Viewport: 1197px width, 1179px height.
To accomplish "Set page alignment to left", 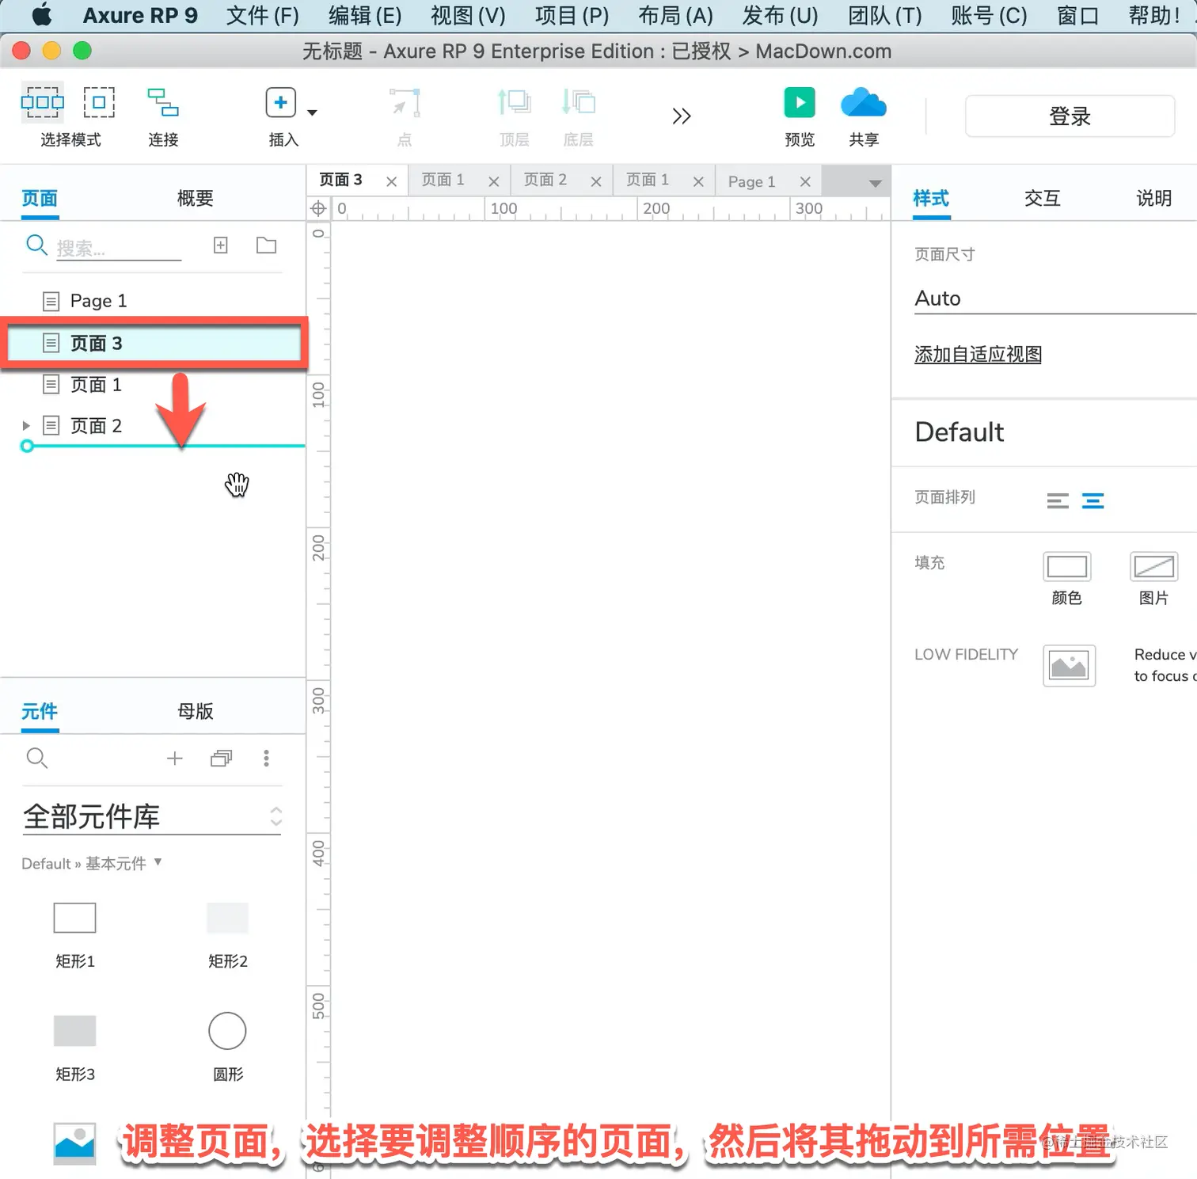I will [x=1058, y=500].
